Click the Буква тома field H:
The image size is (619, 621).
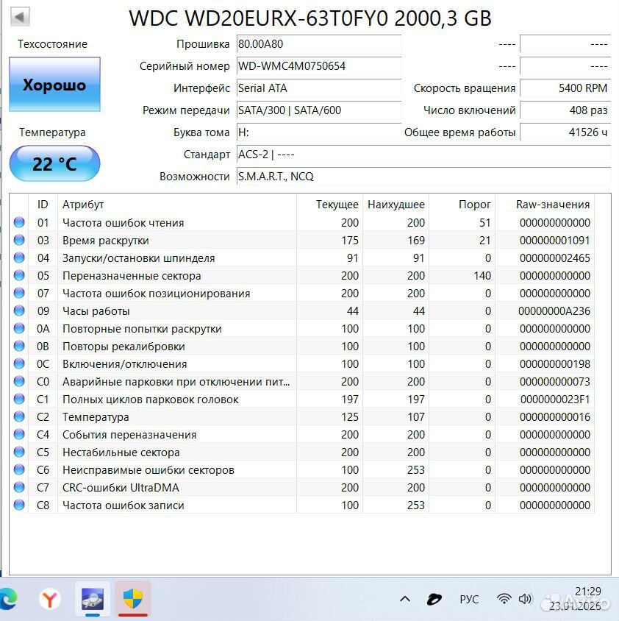pos(319,132)
